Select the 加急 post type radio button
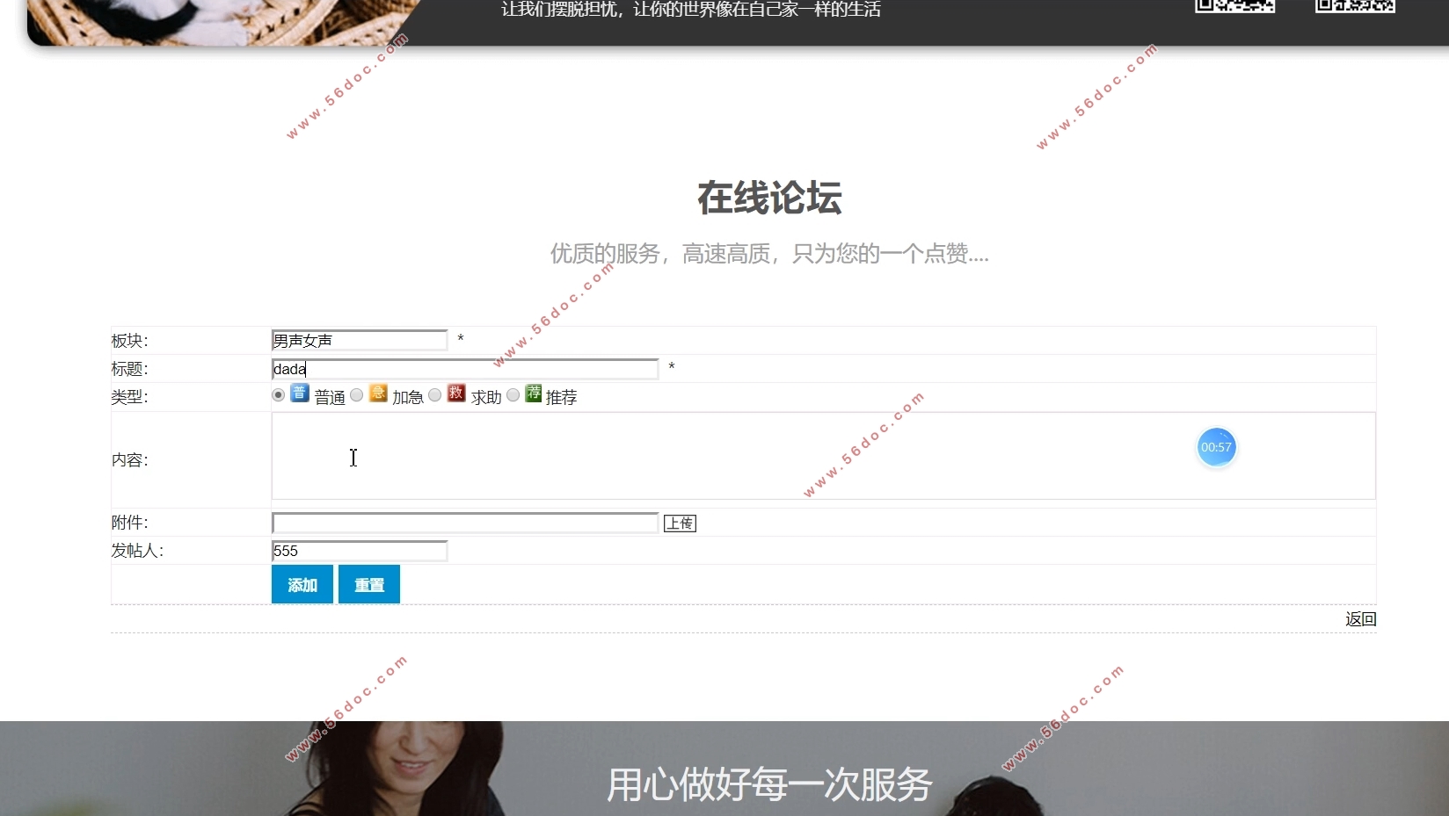Viewport: 1449px width, 816px height. tap(356, 395)
